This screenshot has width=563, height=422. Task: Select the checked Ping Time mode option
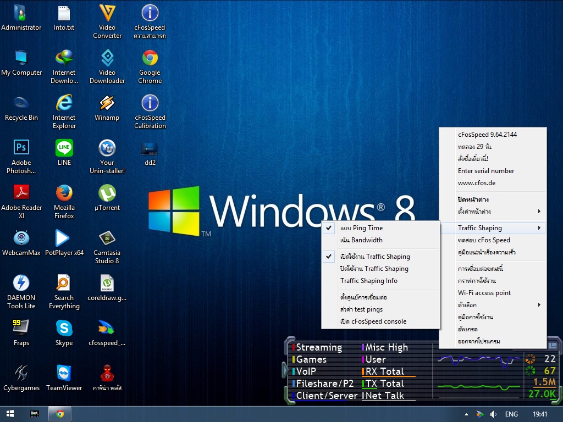click(361, 228)
